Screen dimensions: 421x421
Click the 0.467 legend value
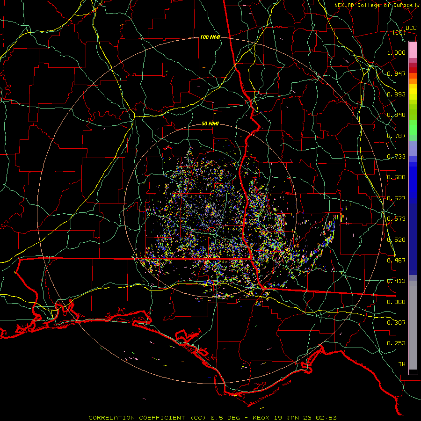coord(396,261)
